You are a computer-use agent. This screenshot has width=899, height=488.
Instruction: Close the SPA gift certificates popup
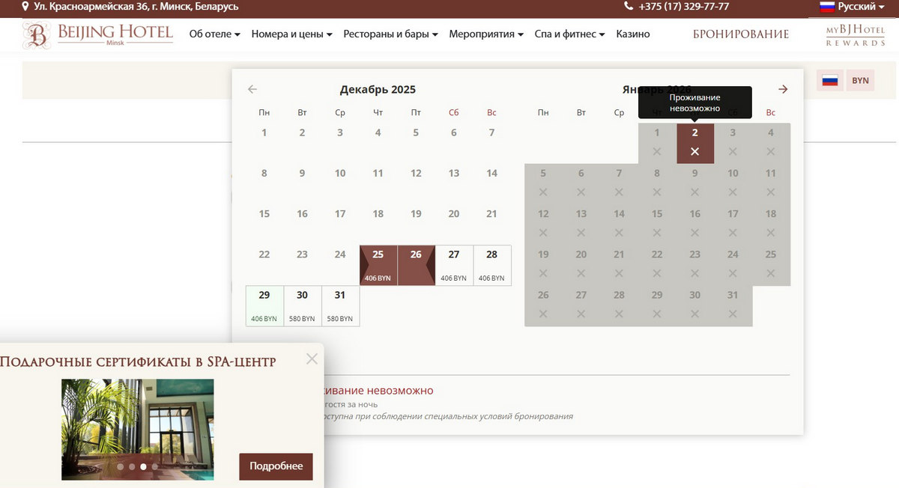[x=312, y=359]
